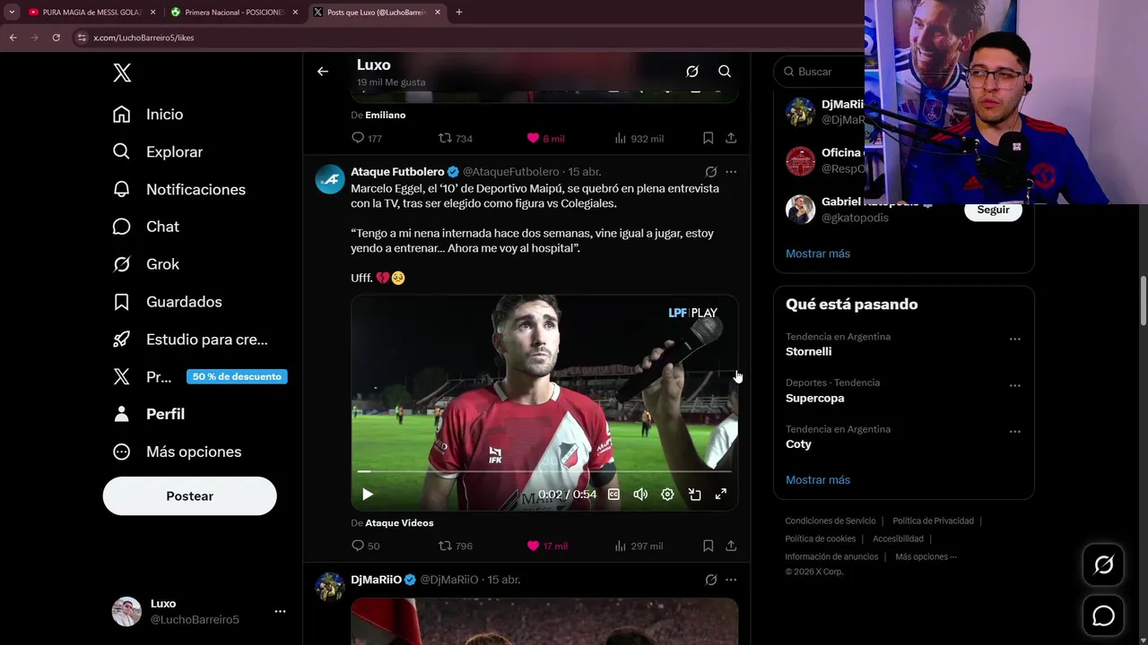Open Premium with 50% discount badge

click(x=199, y=377)
